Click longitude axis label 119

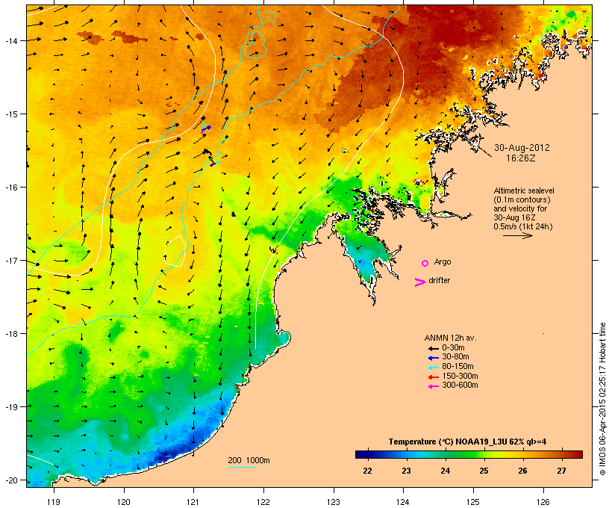click(54, 502)
